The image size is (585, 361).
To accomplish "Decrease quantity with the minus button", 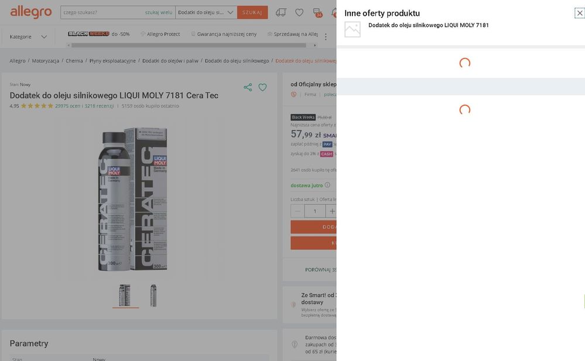I will pyautogui.click(x=297, y=211).
